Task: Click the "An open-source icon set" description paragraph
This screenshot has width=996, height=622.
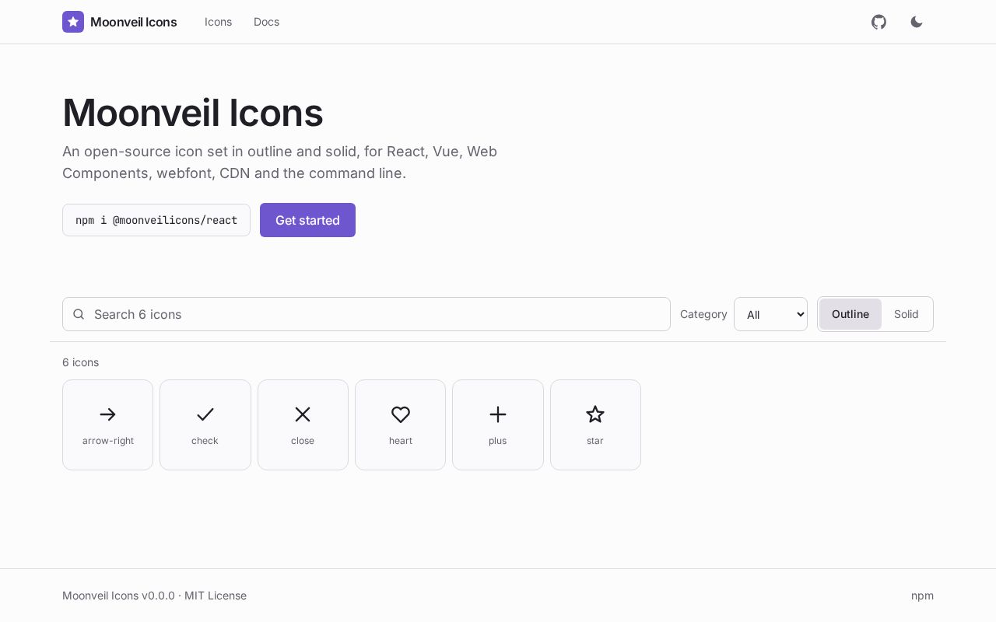Action: pyautogui.click(x=280, y=162)
